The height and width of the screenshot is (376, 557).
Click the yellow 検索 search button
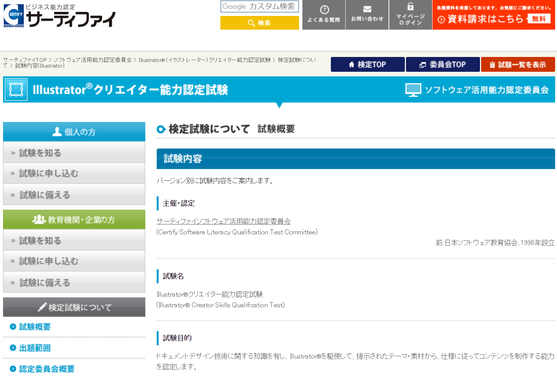pos(260,23)
